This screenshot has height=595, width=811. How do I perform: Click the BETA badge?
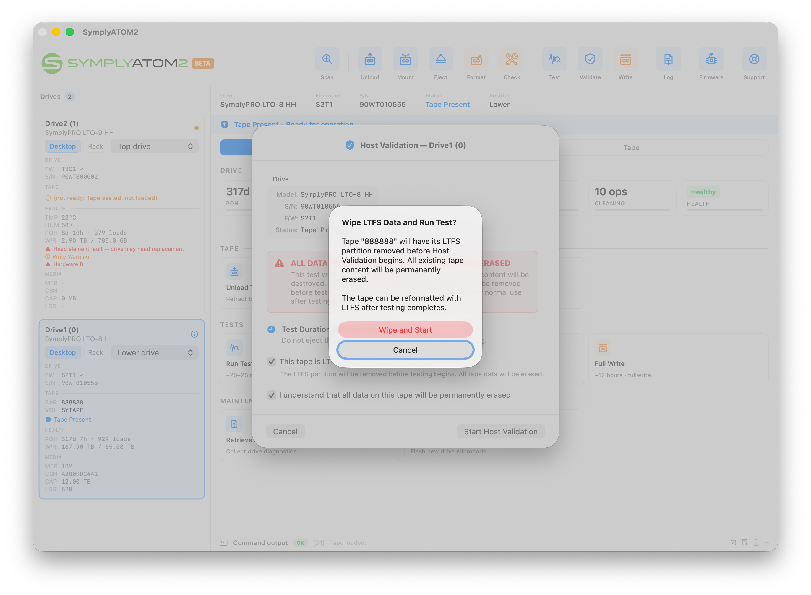tap(202, 64)
